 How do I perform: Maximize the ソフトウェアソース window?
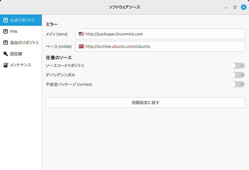235,7
